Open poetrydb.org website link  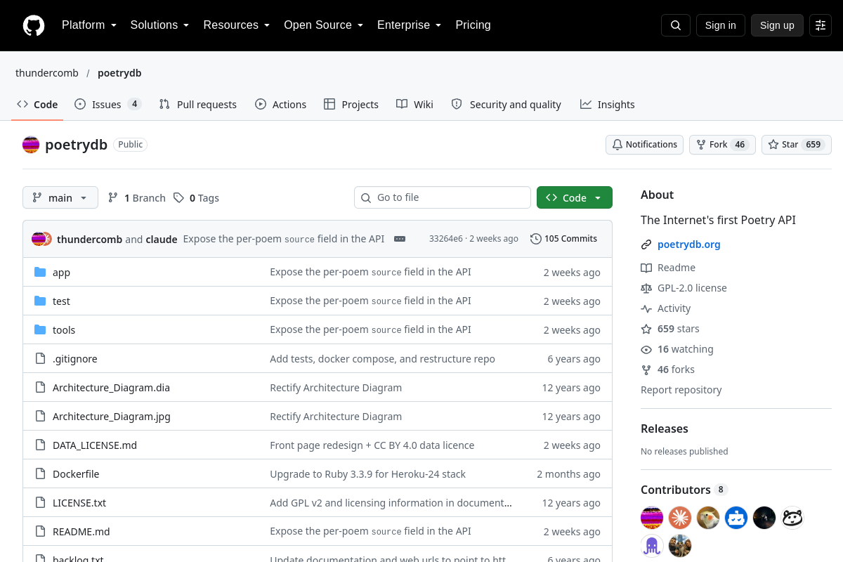click(x=689, y=244)
